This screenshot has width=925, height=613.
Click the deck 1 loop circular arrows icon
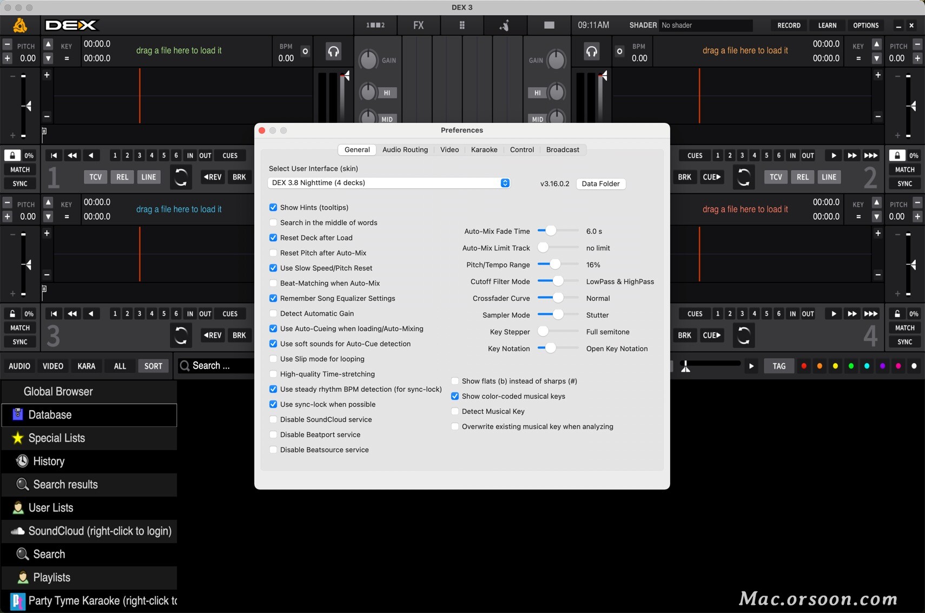[x=181, y=177]
